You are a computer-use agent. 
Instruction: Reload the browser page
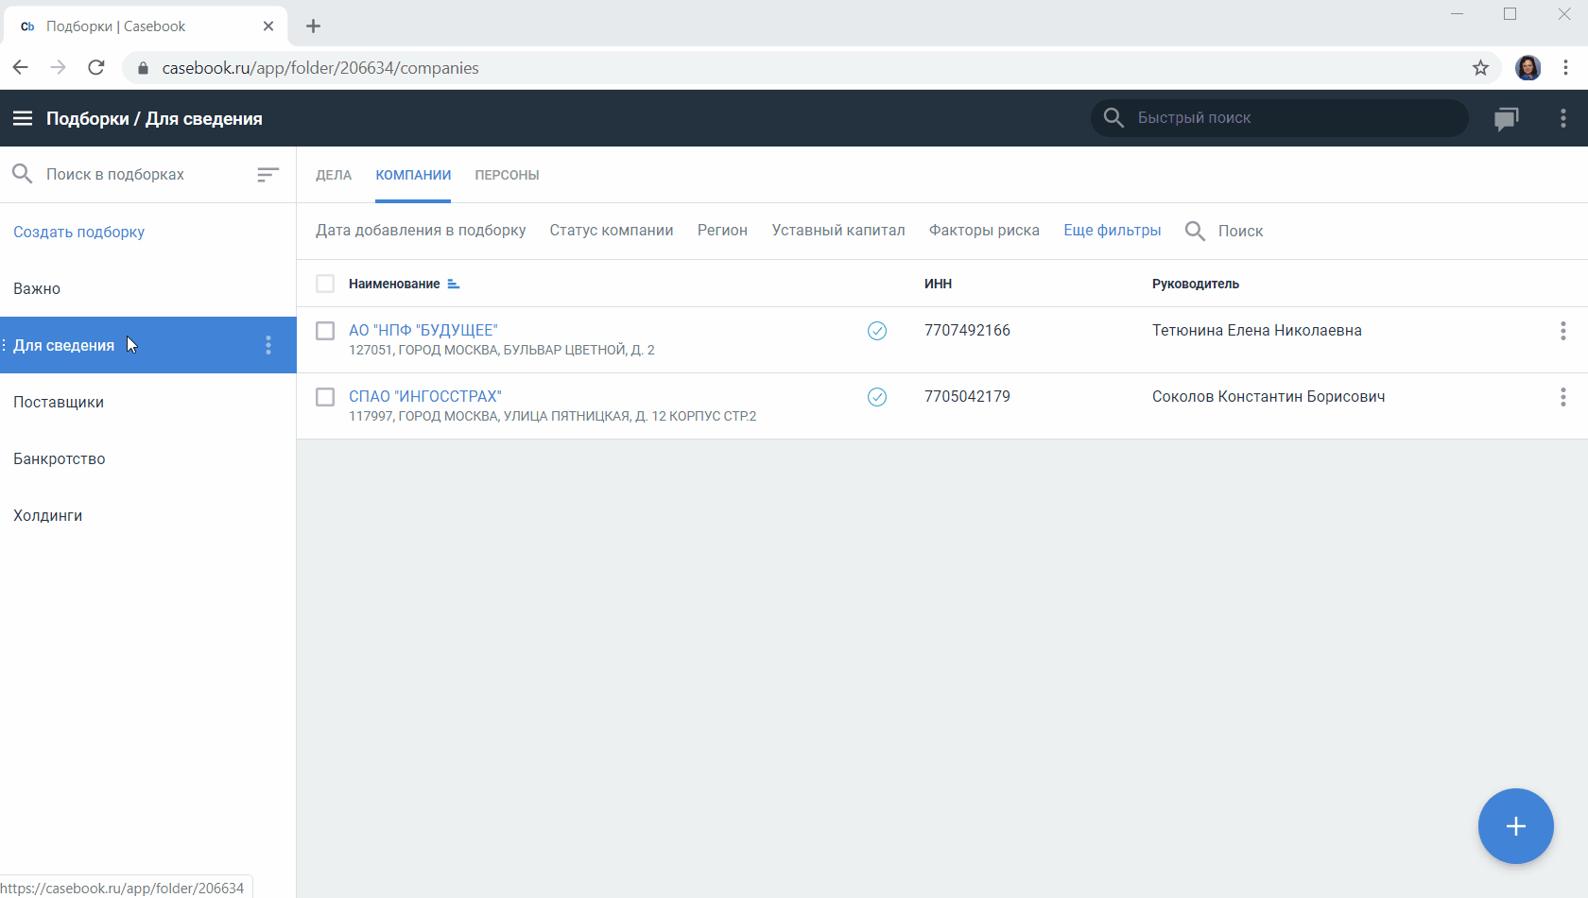coord(96,67)
